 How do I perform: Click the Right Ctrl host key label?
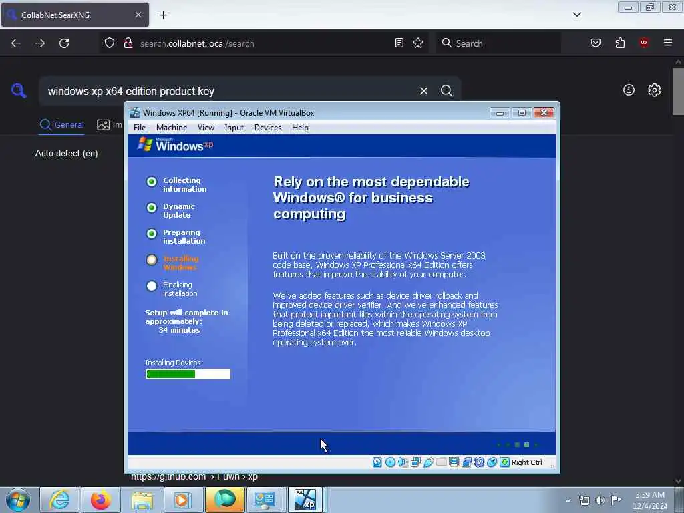[x=526, y=462]
